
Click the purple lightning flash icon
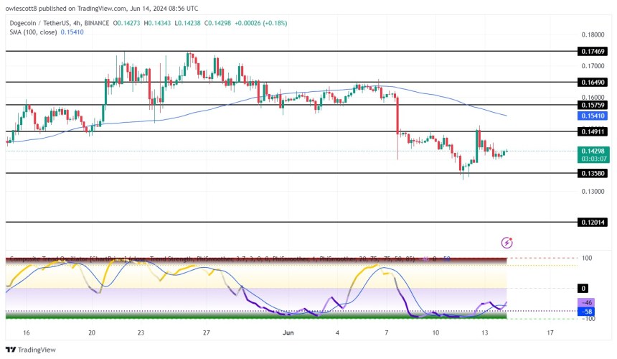(507, 243)
